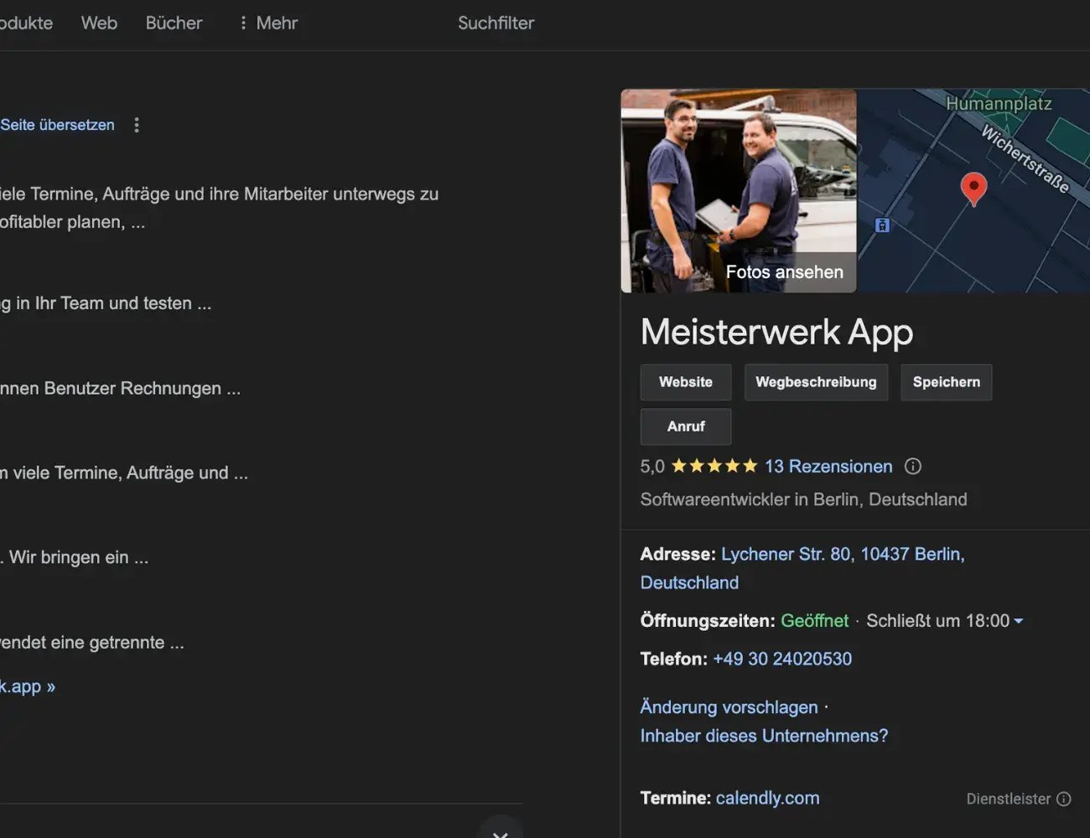Open the partially visible Produkte tab
Image resolution: width=1090 pixels, height=838 pixels.
[26, 23]
